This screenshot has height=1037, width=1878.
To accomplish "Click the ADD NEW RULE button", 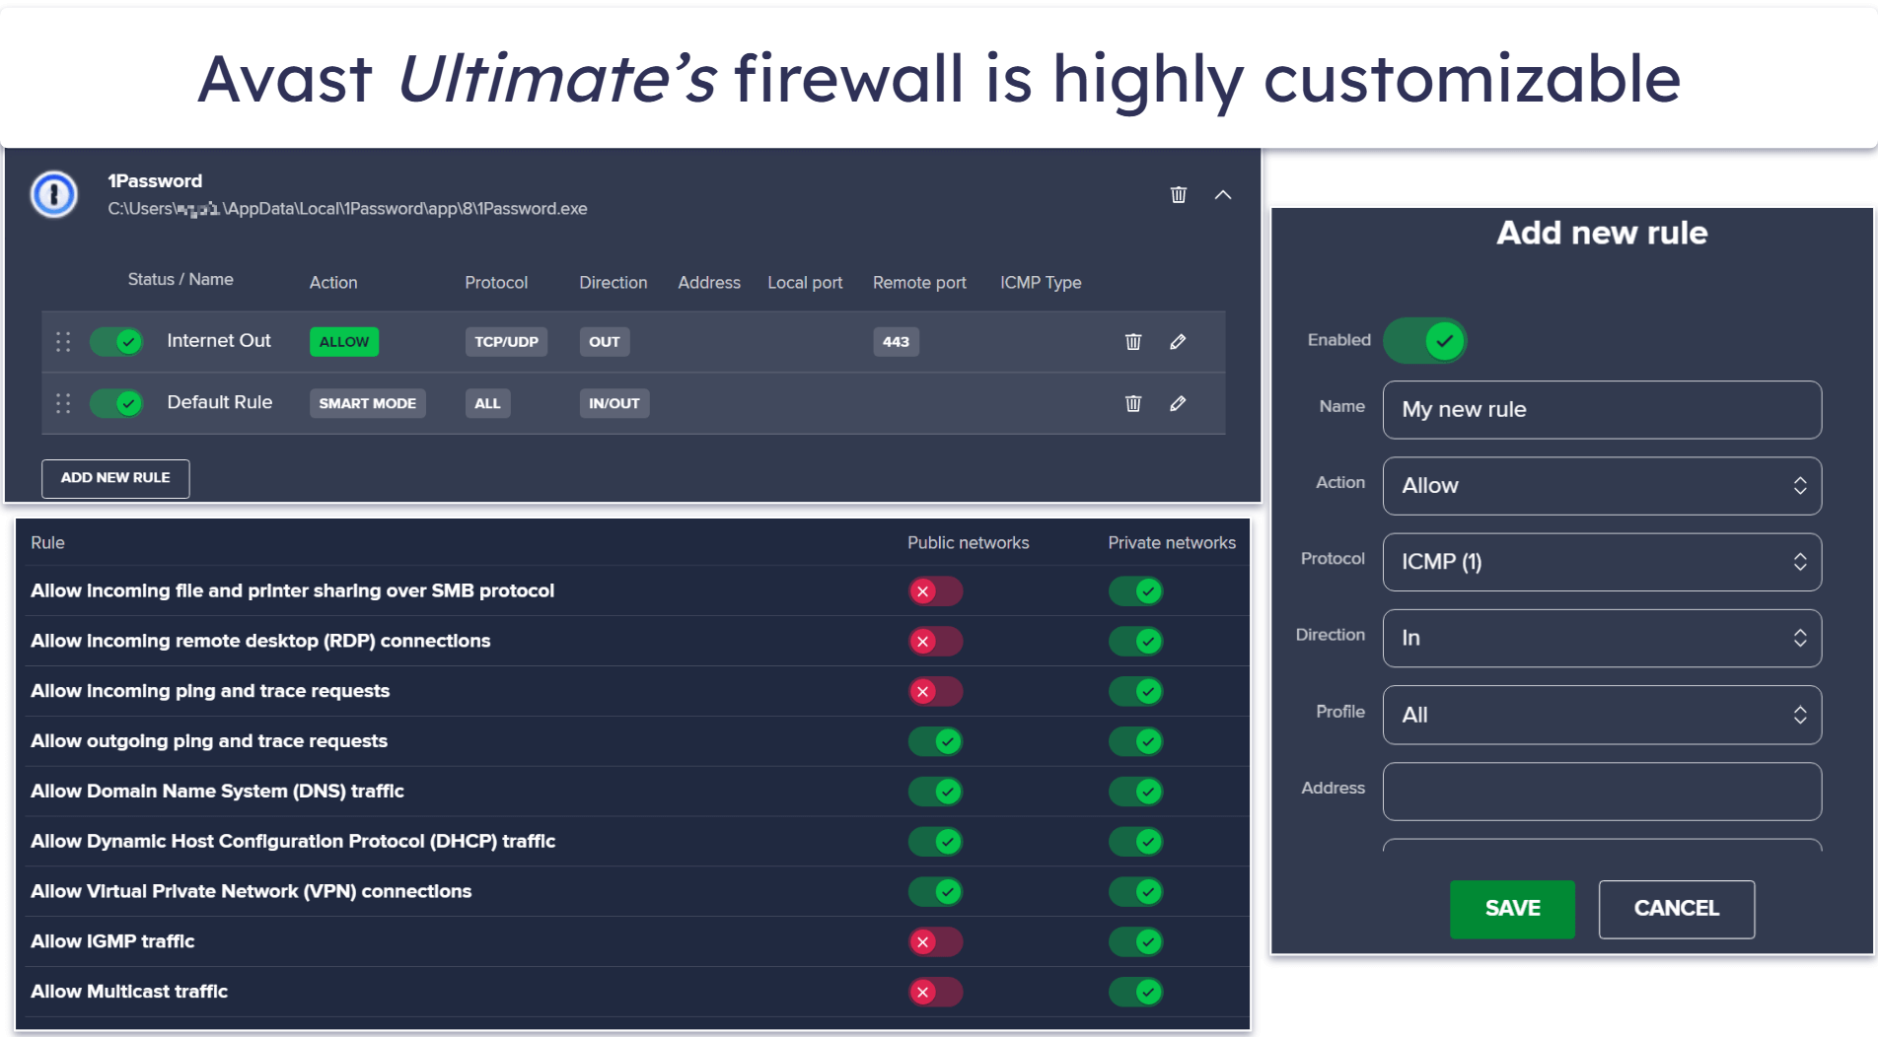I will tap(114, 478).
